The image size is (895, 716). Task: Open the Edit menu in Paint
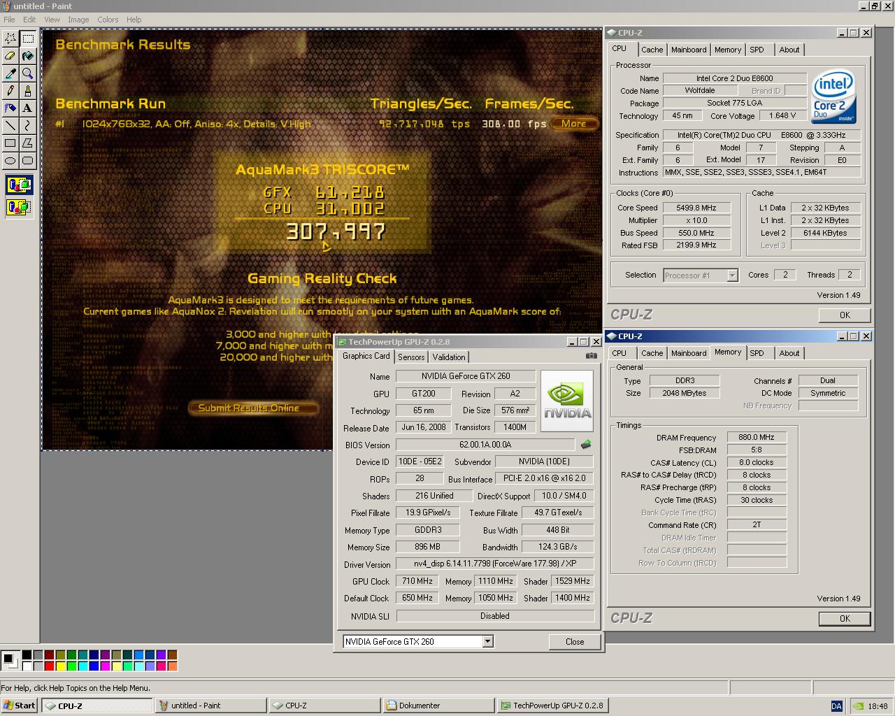pos(29,20)
